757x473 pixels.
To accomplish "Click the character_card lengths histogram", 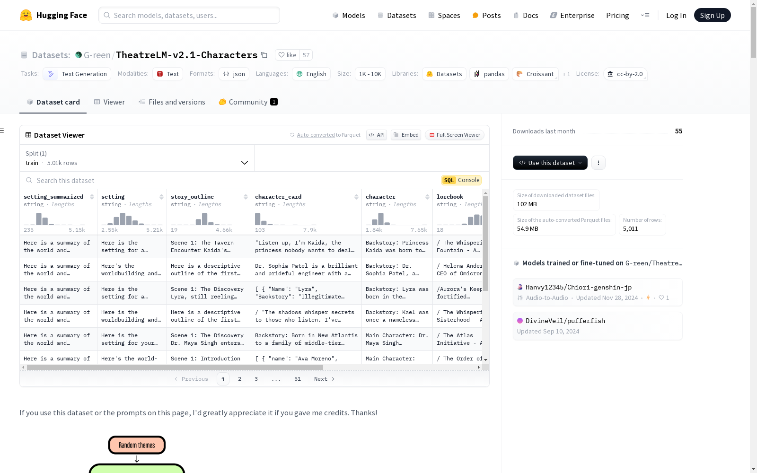I will pyautogui.click(x=286, y=219).
